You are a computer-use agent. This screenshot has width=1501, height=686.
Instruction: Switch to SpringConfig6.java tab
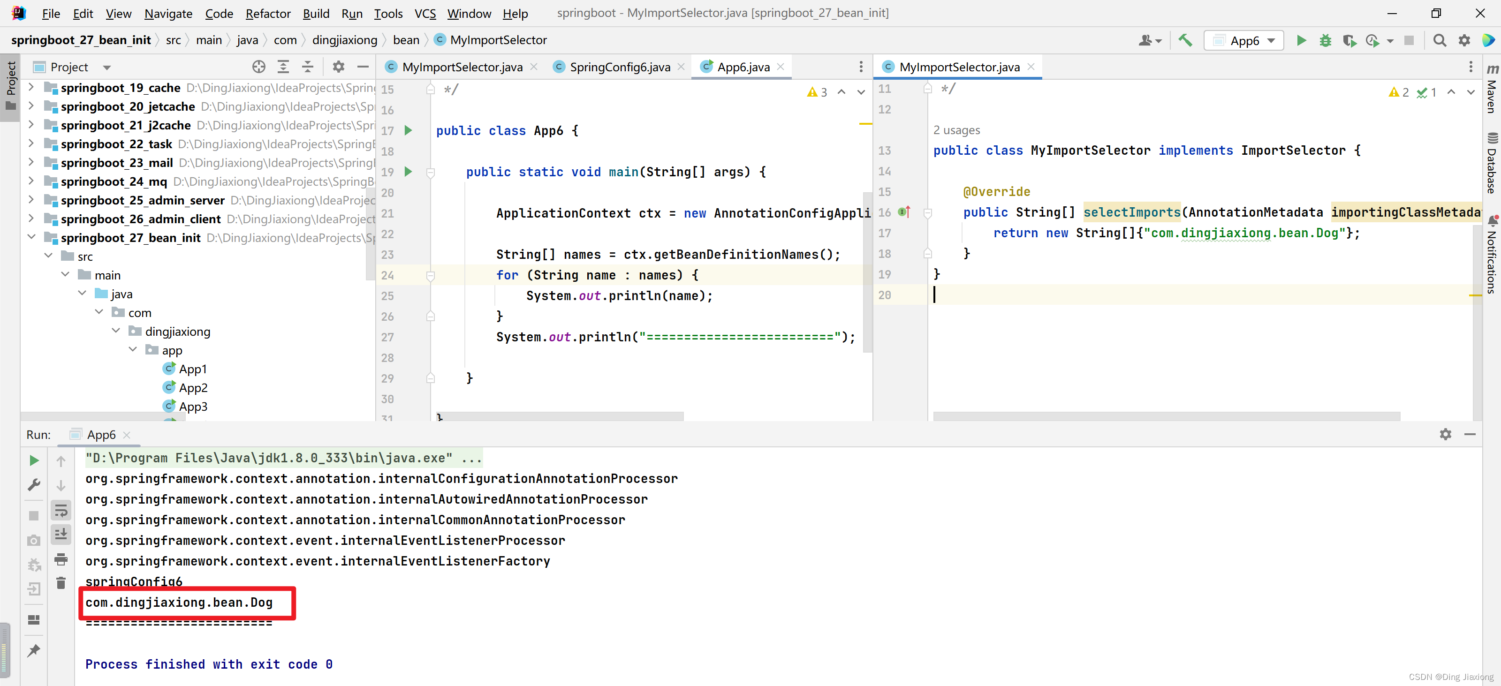(x=619, y=67)
